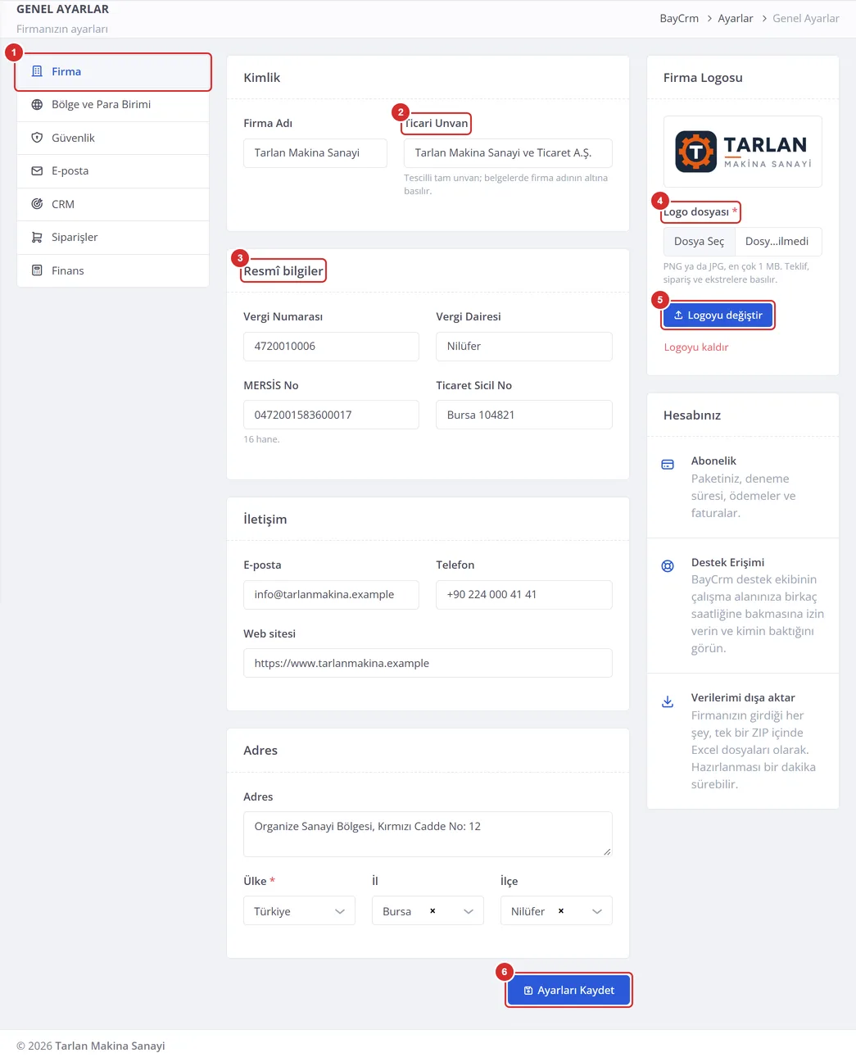The image size is (856, 1062).
Task: Click the download icon next to Verilerimi dışa aktar
Action: [668, 701]
